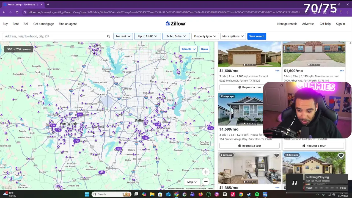This screenshot has height=198, width=352.
Task: Click the music progress bar in Nothing Playing widget
Action: 326,188
